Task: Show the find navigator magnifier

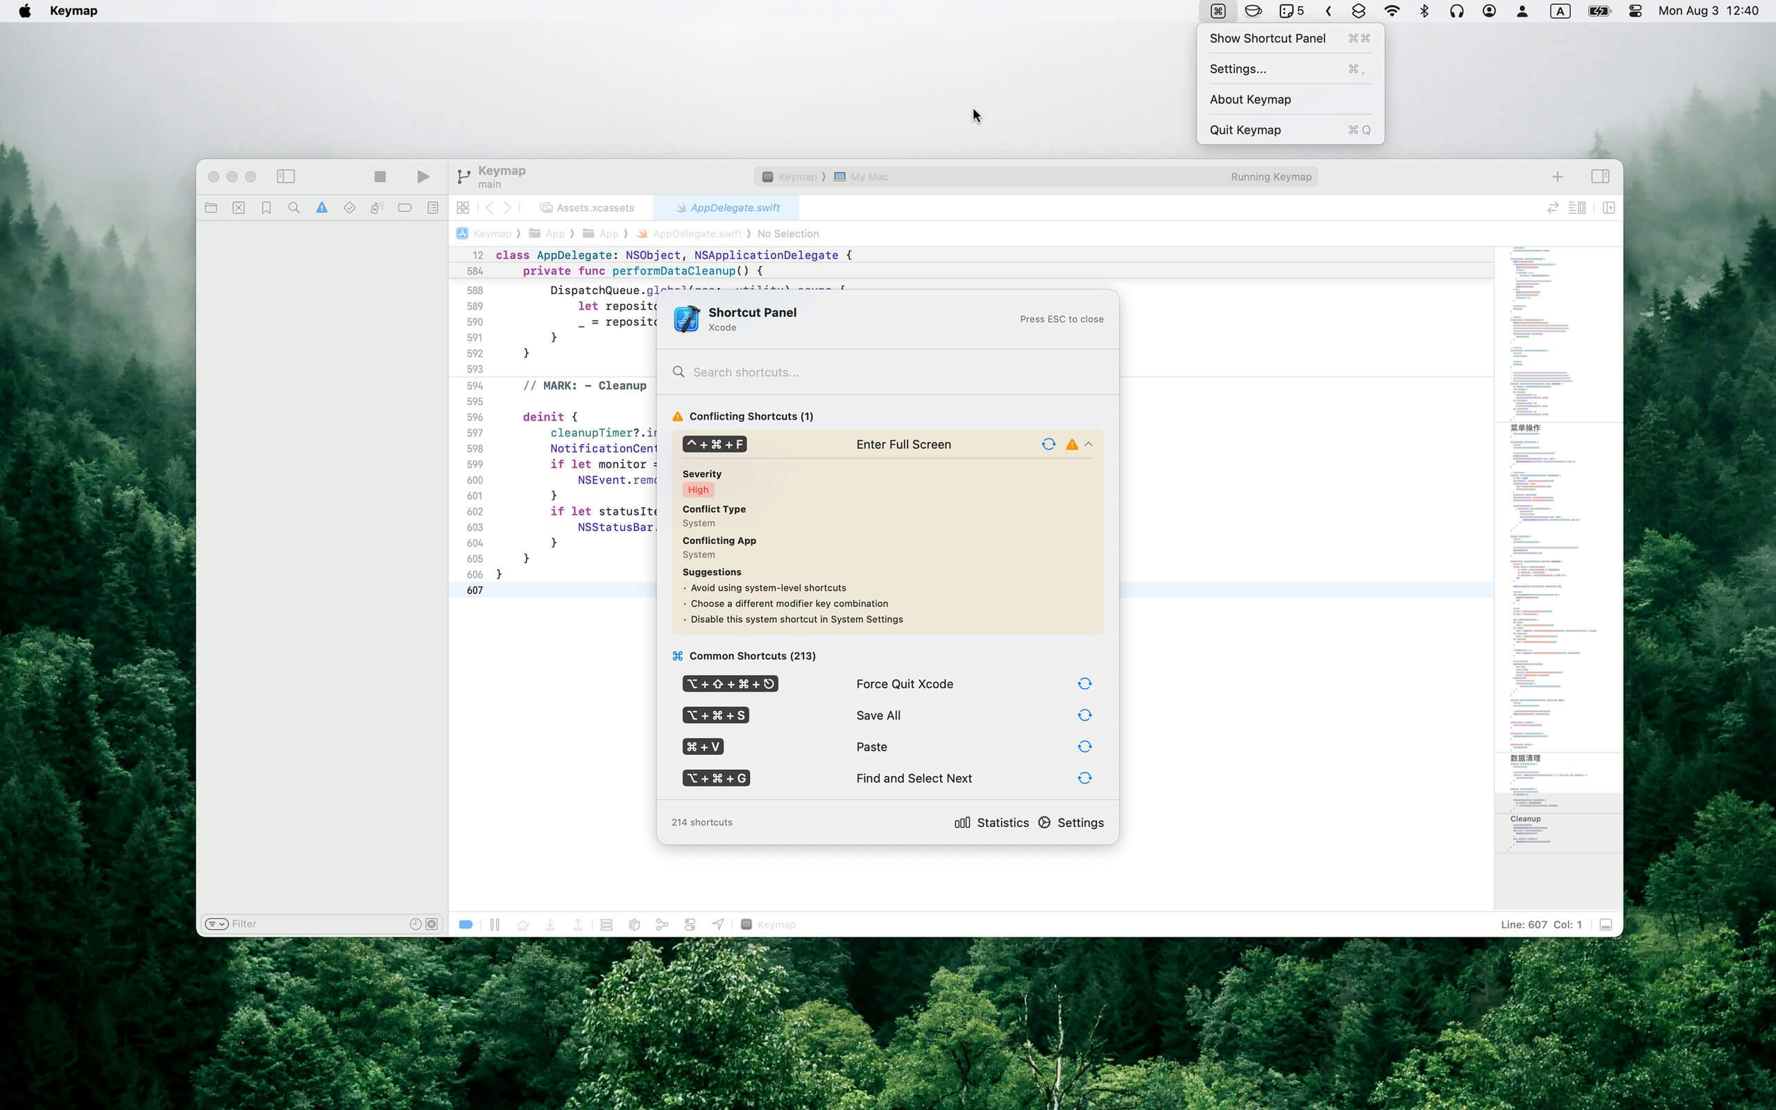Action: click(x=293, y=207)
